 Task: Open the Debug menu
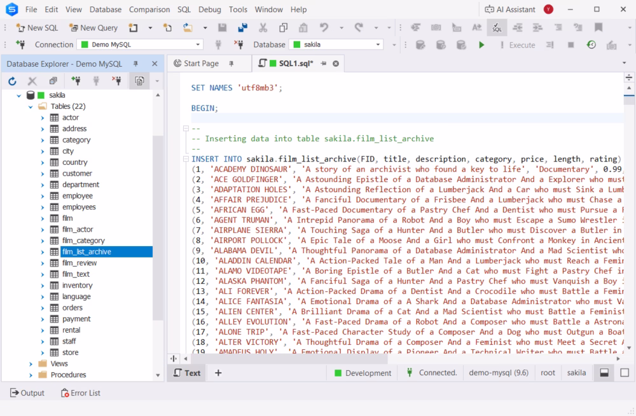point(210,10)
